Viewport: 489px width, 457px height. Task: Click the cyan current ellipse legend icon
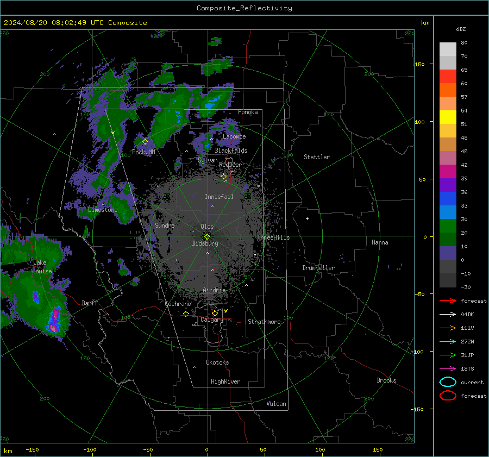pos(448,382)
